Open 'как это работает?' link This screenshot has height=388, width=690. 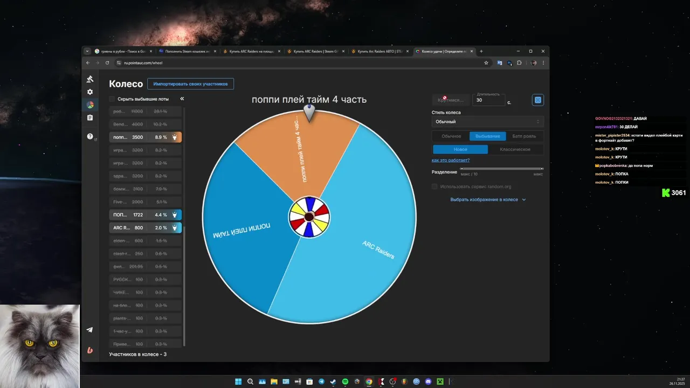451,160
